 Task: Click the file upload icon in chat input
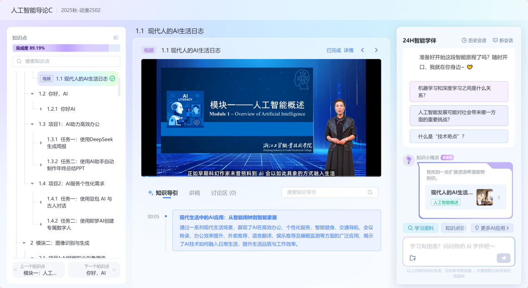tap(412, 258)
